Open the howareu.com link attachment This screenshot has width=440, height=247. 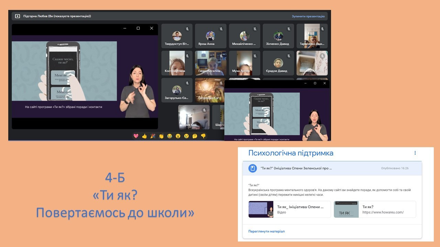(x=375, y=209)
